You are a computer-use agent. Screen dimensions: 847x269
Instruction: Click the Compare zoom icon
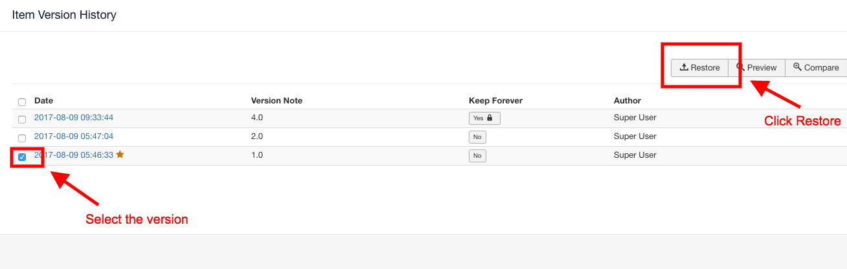pos(798,67)
